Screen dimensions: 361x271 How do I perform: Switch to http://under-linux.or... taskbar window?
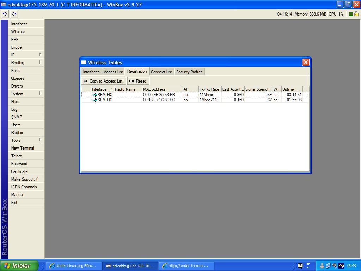pyautogui.click(x=186, y=266)
